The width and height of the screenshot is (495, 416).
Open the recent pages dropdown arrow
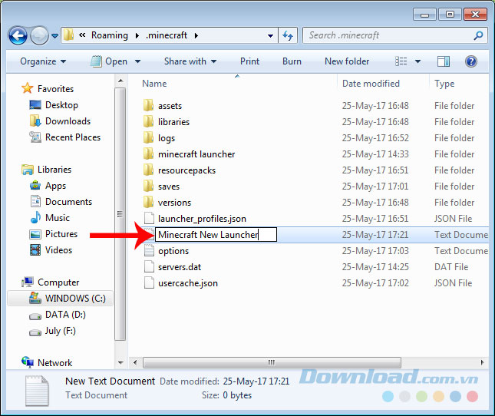[54, 36]
